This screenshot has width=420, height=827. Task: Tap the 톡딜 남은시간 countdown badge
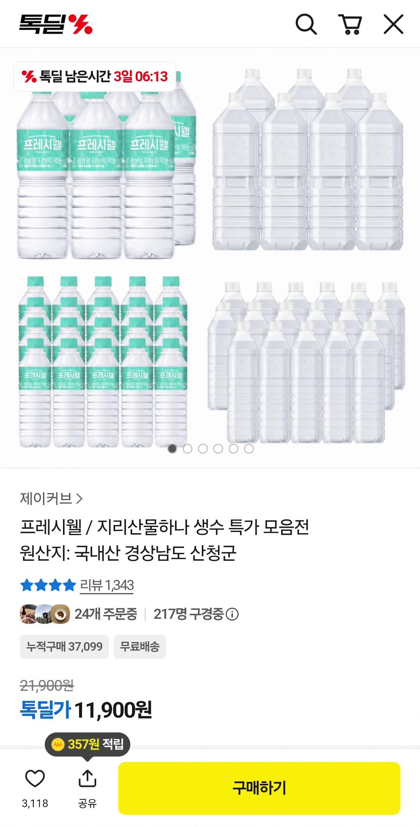[x=95, y=77]
